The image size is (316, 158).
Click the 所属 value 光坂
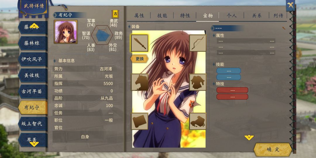(x=109, y=76)
